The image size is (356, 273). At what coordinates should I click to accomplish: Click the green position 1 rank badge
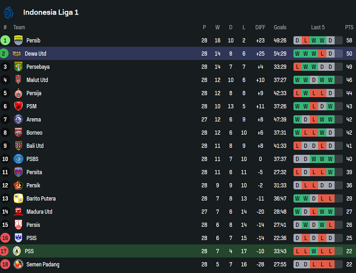(x=5, y=40)
